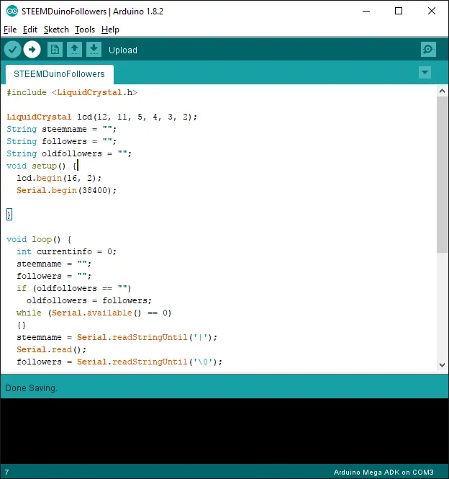Click the 'Serial.read();' line
Viewport: 449px width, 479px height.
pyautogui.click(x=52, y=349)
